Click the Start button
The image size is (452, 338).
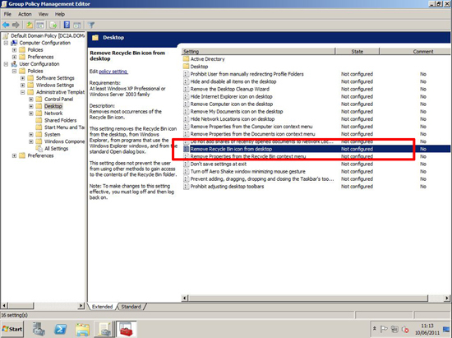pos(12,329)
